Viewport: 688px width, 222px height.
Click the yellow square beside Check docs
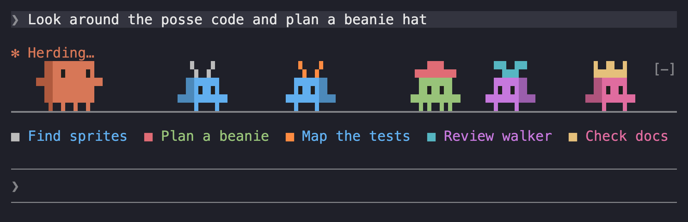pos(573,137)
